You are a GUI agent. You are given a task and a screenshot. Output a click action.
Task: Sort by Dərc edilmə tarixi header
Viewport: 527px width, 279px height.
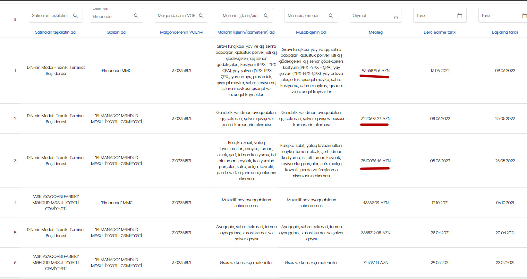[440, 32]
